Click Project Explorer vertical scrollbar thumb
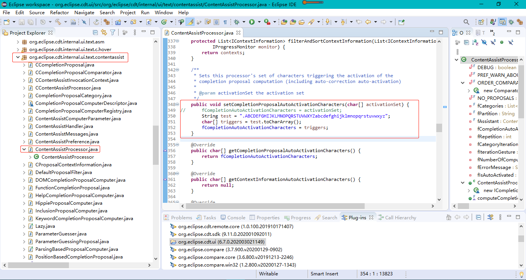This screenshot has height=280, width=526. click(156, 145)
